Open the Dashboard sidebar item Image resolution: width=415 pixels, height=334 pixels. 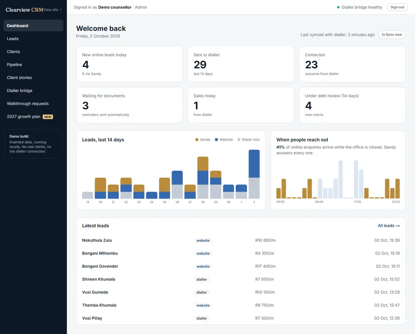click(33, 26)
